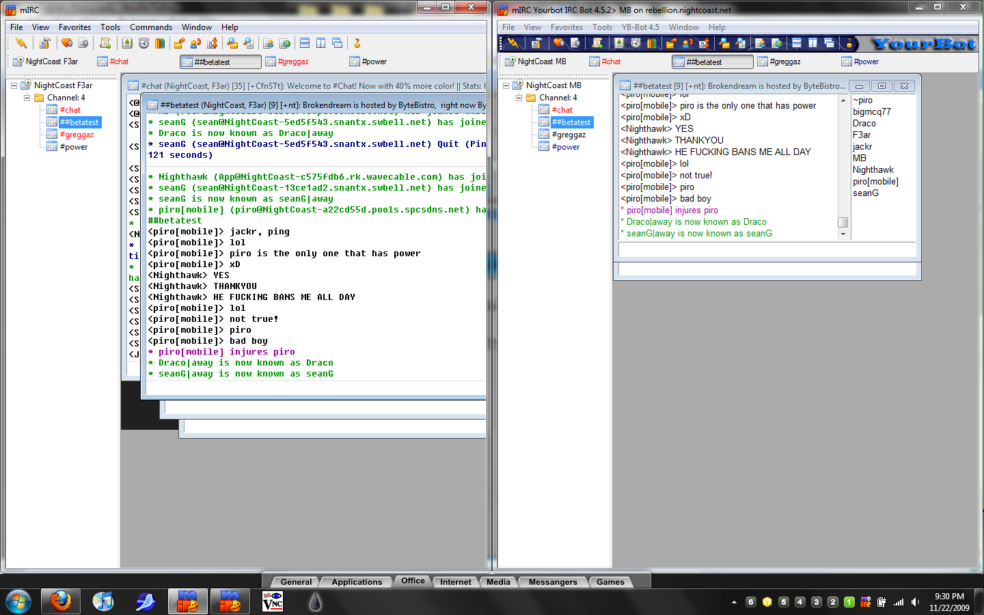Open the Scripts Editor icon in left mIRC
This screenshot has height=615, width=984.
pyautogui.click(x=105, y=43)
